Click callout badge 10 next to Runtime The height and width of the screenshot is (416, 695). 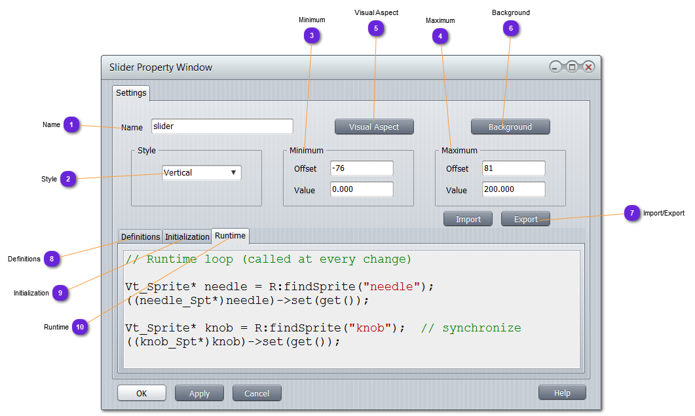pos(80,327)
